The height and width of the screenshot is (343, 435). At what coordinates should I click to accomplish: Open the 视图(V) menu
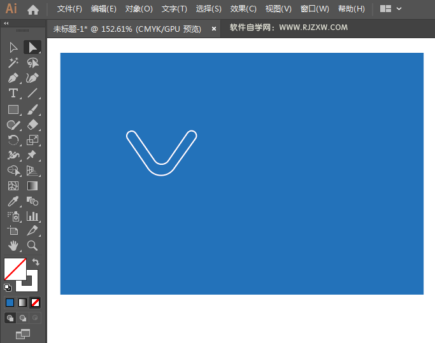(x=278, y=9)
